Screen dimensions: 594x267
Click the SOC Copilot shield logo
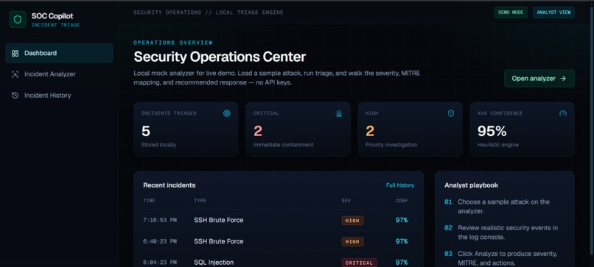(x=18, y=19)
